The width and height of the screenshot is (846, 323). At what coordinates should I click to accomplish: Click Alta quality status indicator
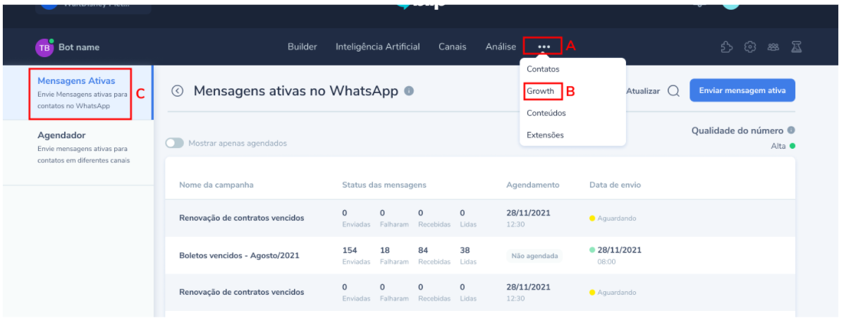pyautogui.click(x=783, y=146)
